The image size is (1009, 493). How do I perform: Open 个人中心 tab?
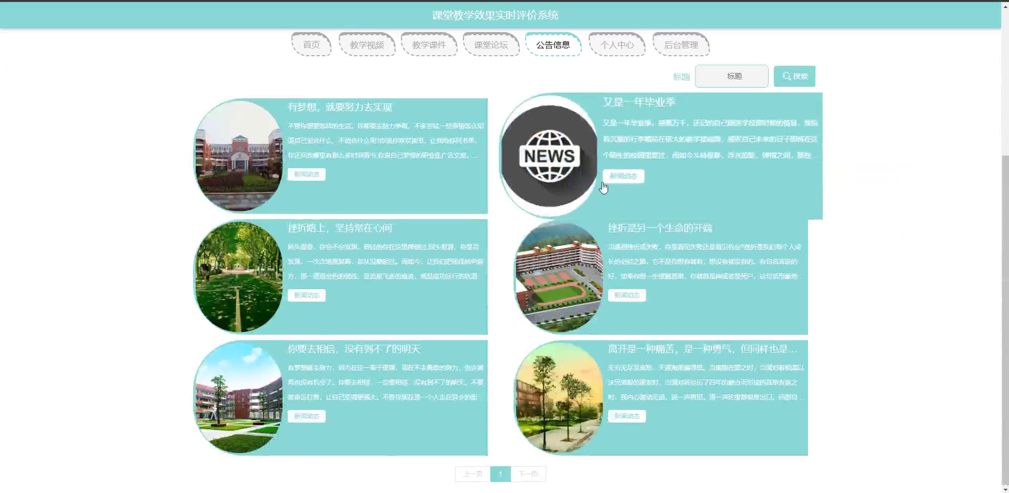pos(617,45)
